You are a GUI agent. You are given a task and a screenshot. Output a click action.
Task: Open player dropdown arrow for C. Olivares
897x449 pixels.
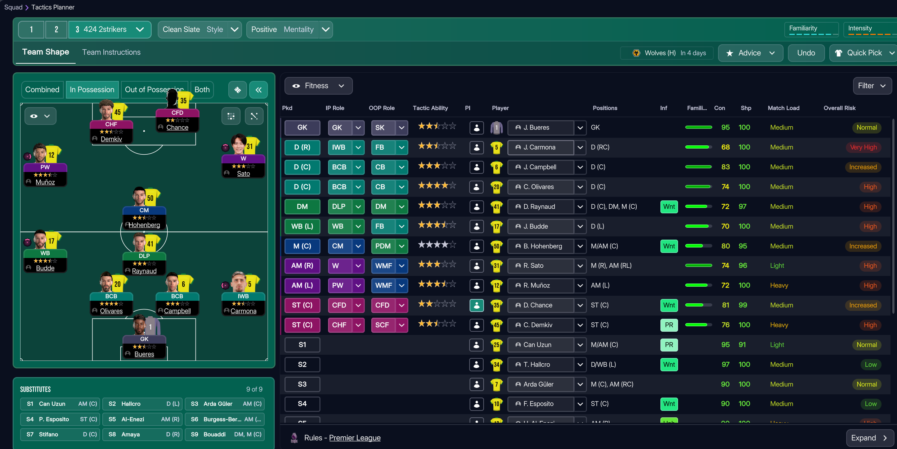tap(580, 187)
